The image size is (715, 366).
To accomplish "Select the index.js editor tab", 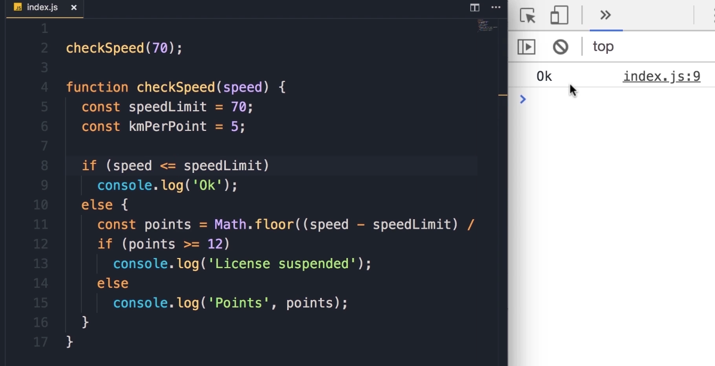I will (x=42, y=8).
